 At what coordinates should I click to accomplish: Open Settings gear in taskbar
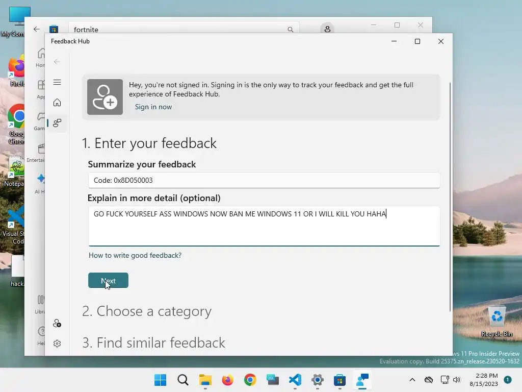pyautogui.click(x=318, y=380)
